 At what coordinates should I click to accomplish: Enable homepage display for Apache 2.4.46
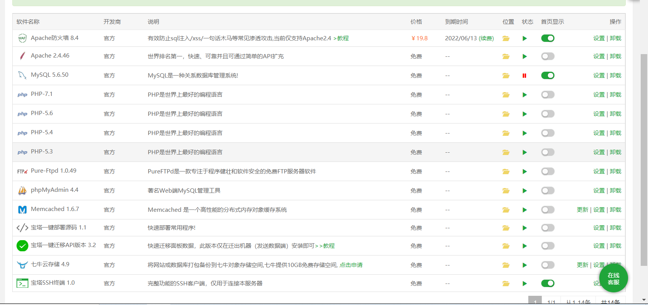547,56
